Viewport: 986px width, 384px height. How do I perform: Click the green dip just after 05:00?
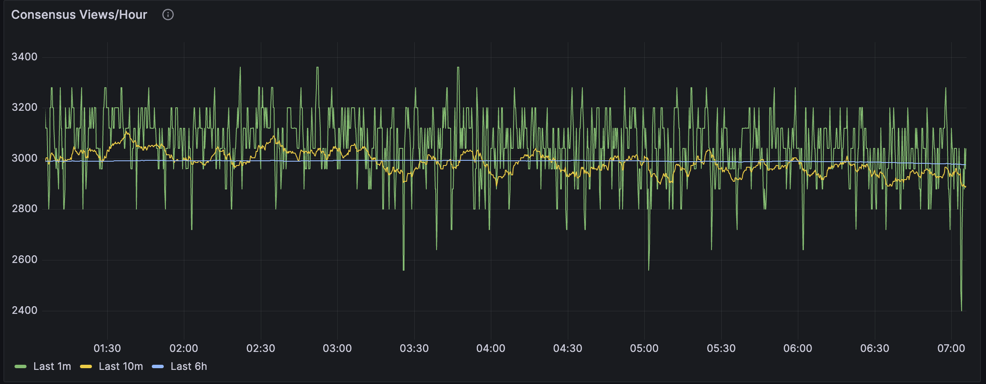coord(649,269)
